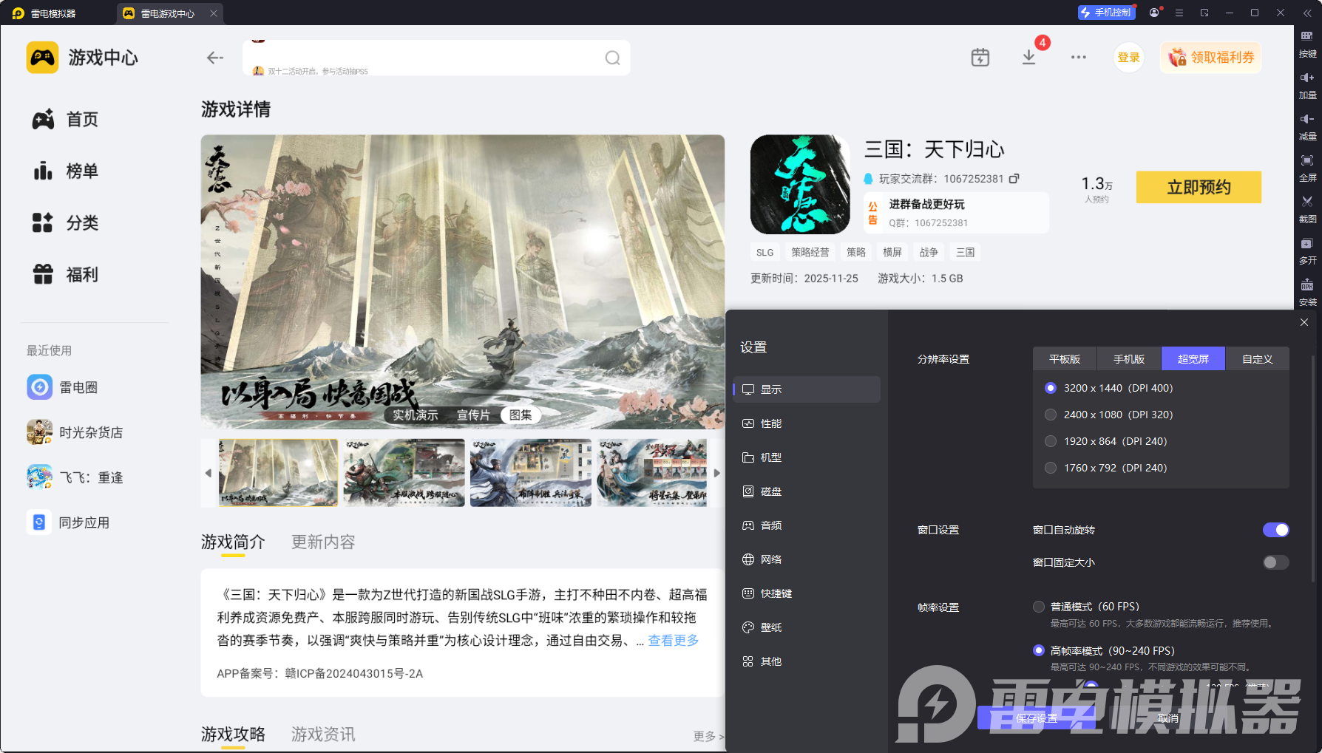
Task: Select the 1920 x 864 resolution option
Action: 1051,441
